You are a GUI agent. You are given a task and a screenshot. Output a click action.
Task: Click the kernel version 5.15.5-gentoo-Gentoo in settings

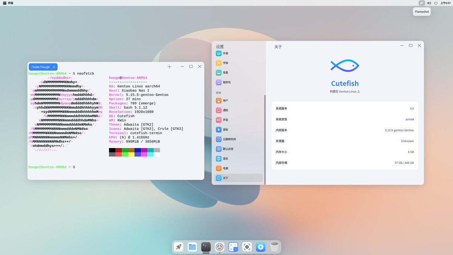pyautogui.click(x=399, y=130)
